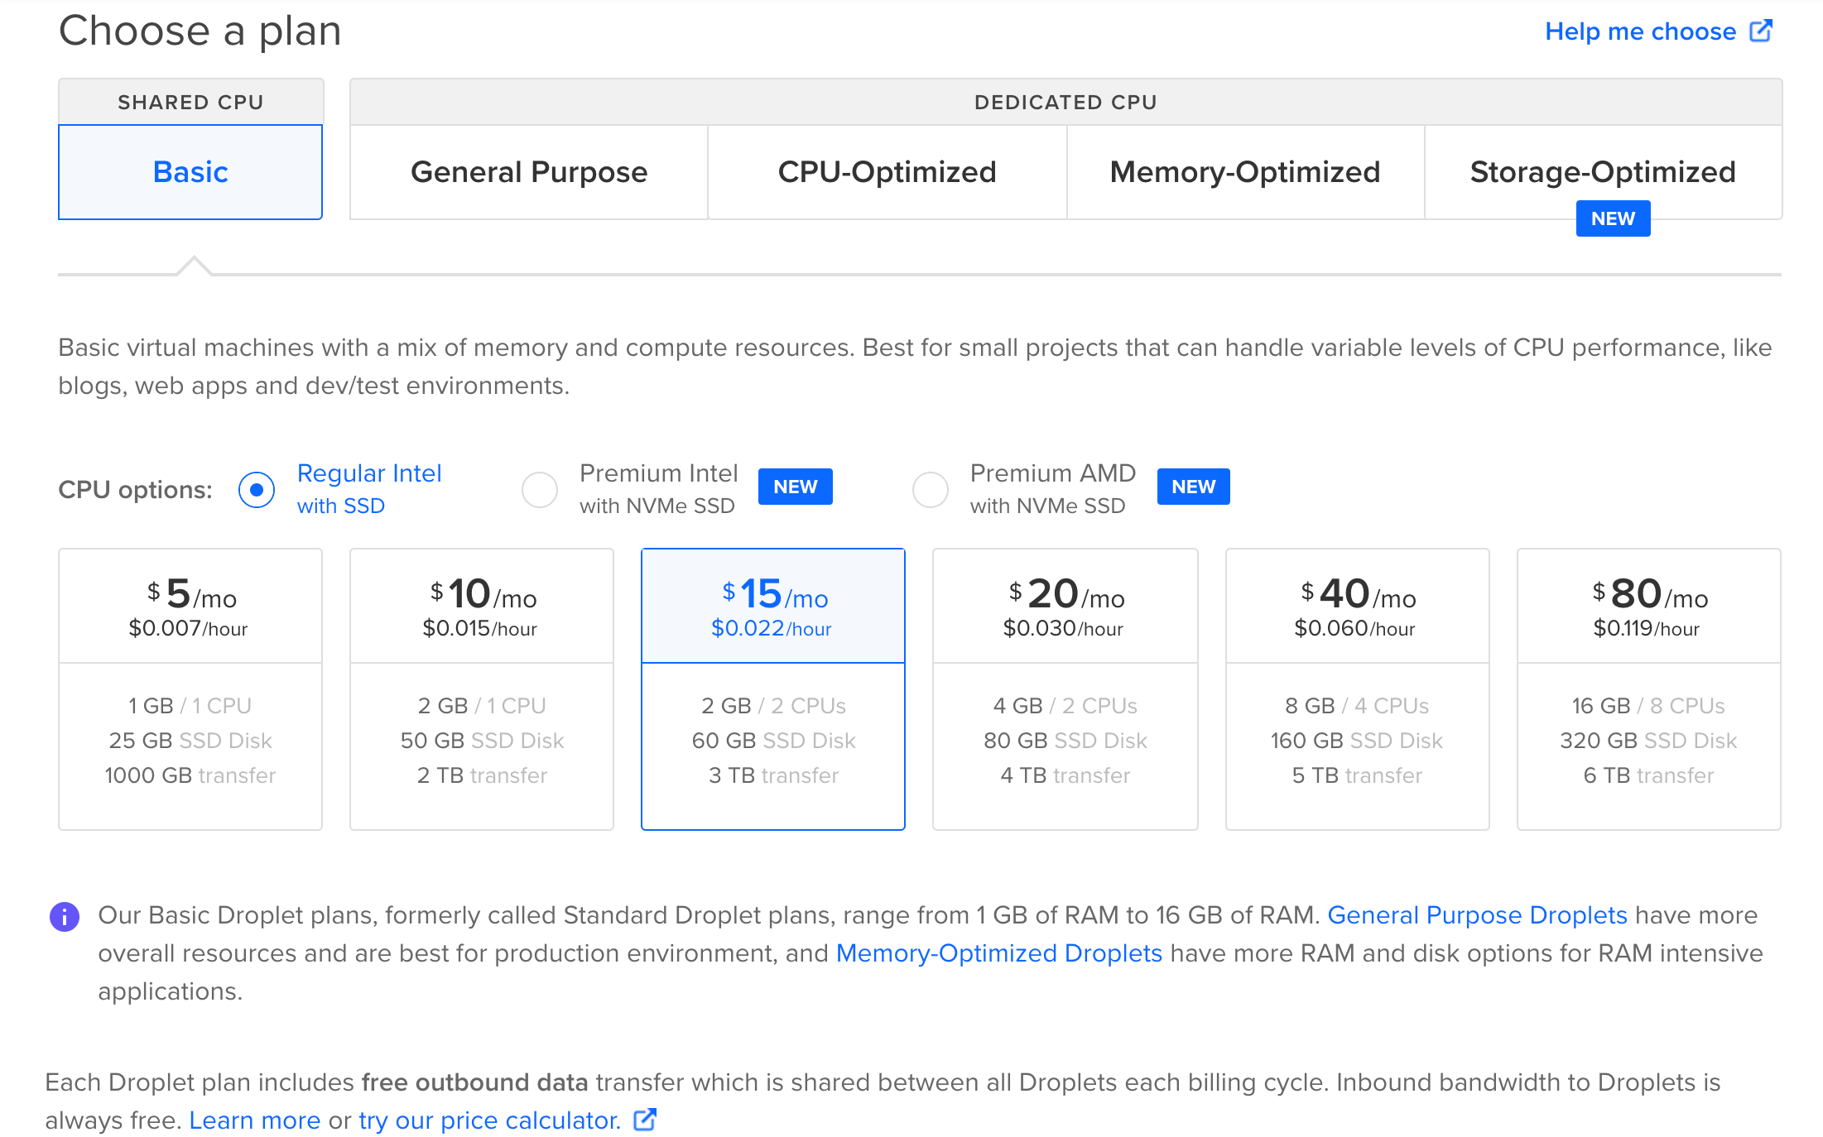Click the info icon next to Basic Droplet note
The image size is (1823, 1137).
65,915
